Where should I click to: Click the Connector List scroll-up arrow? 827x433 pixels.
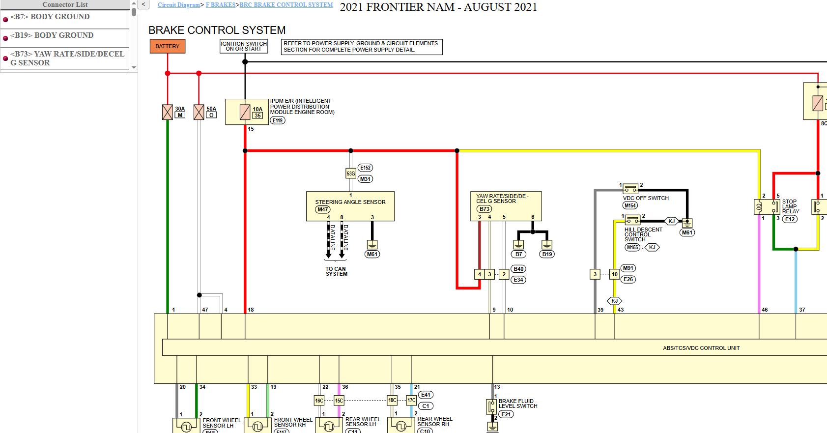pos(134,3)
